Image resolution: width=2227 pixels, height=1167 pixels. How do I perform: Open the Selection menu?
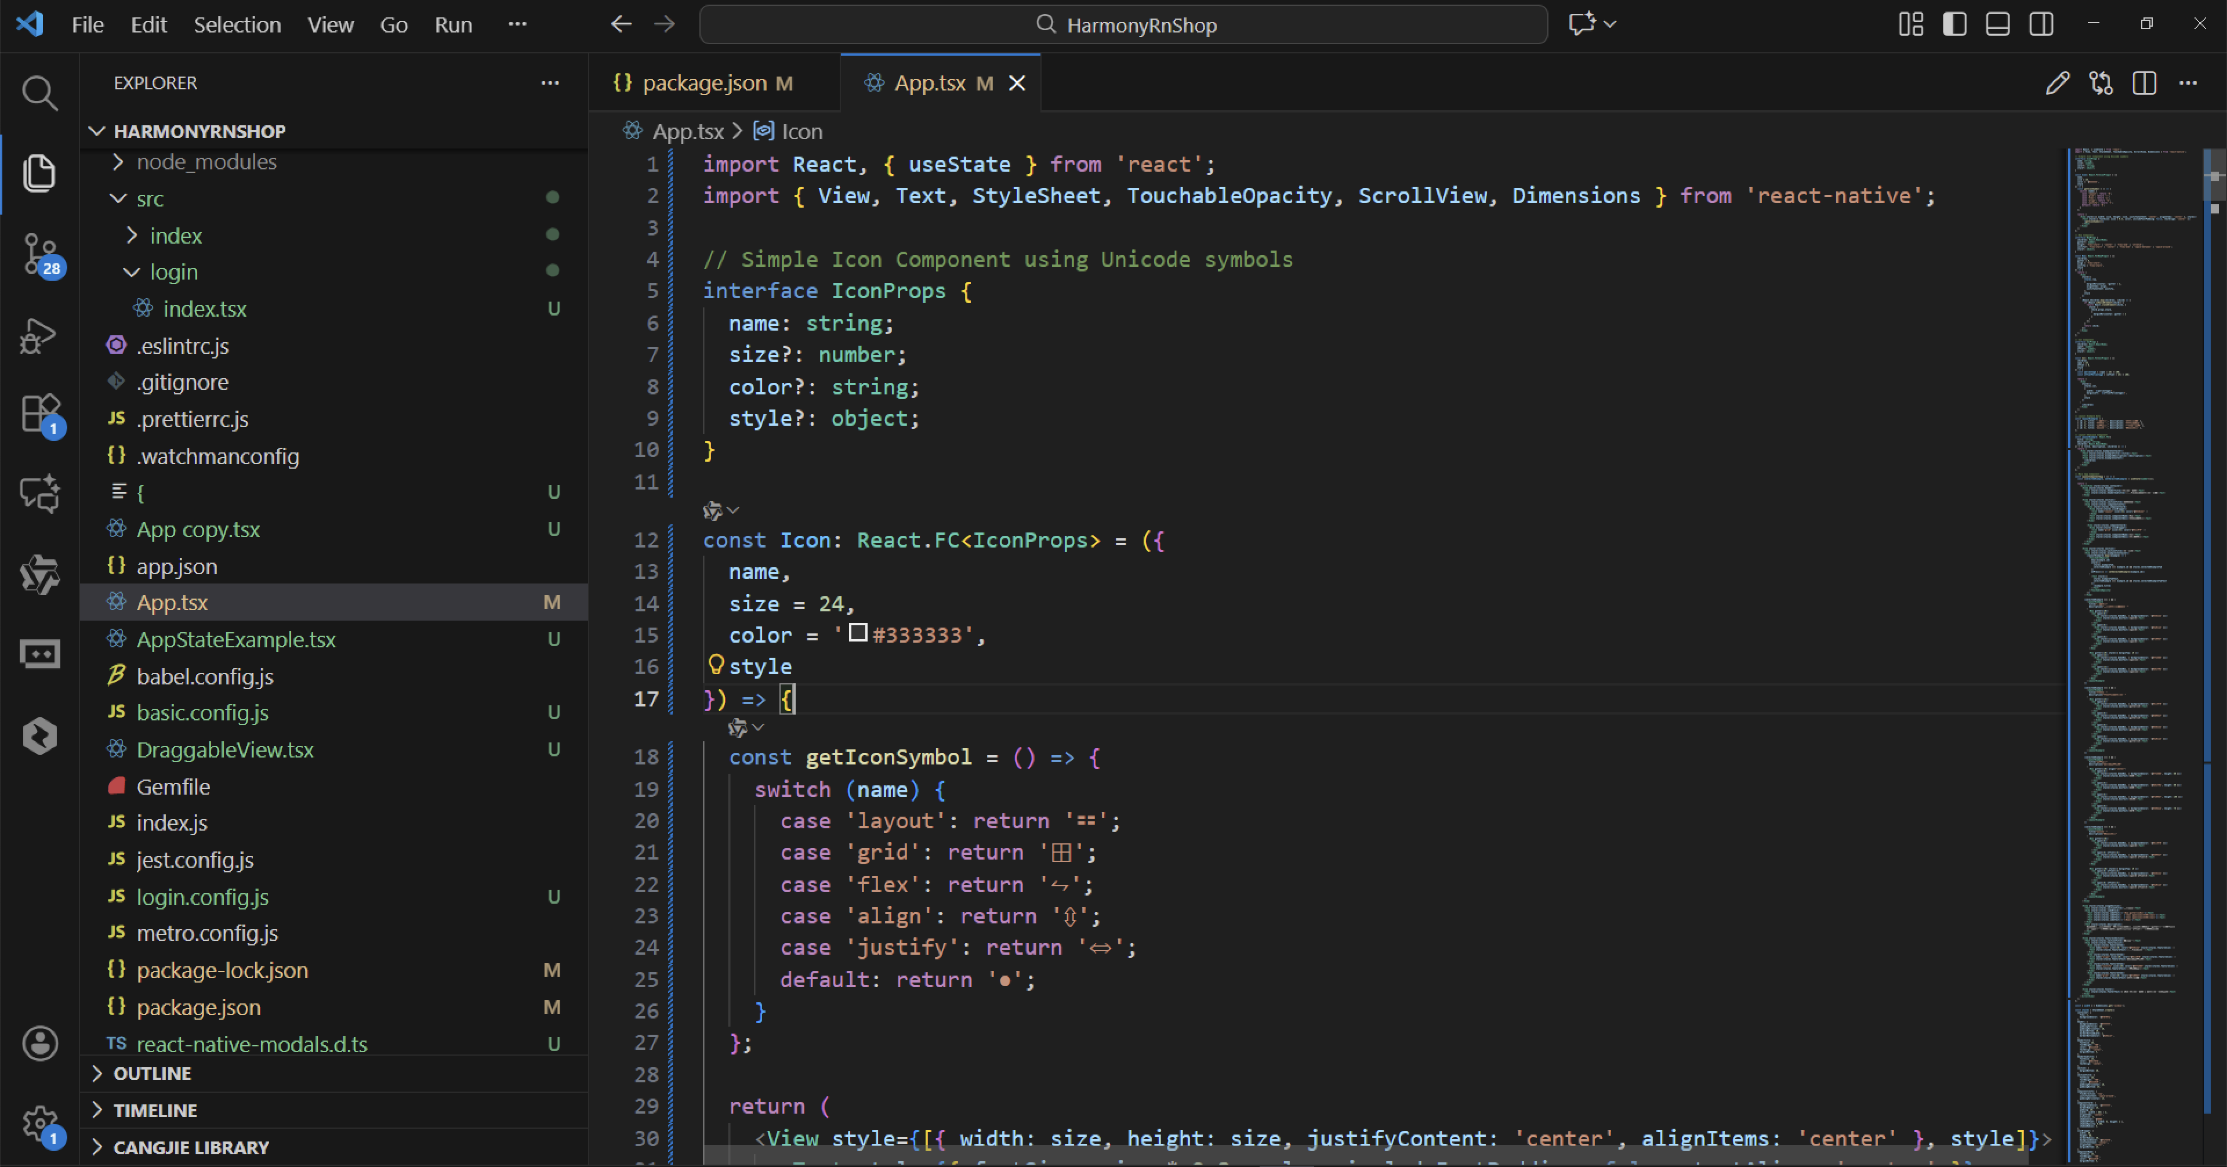[x=237, y=24]
